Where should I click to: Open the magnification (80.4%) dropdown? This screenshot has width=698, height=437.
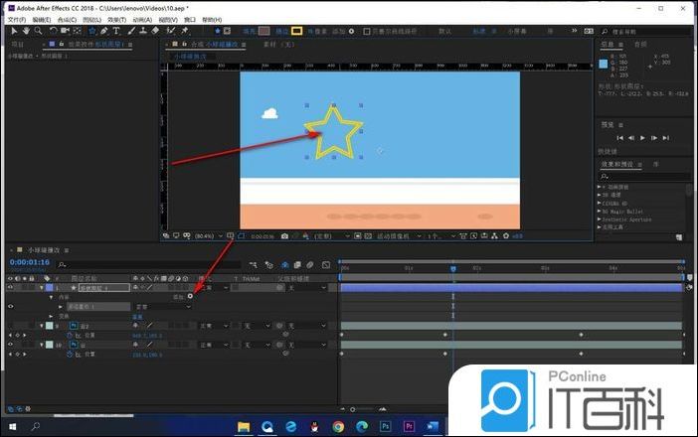tap(205, 236)
